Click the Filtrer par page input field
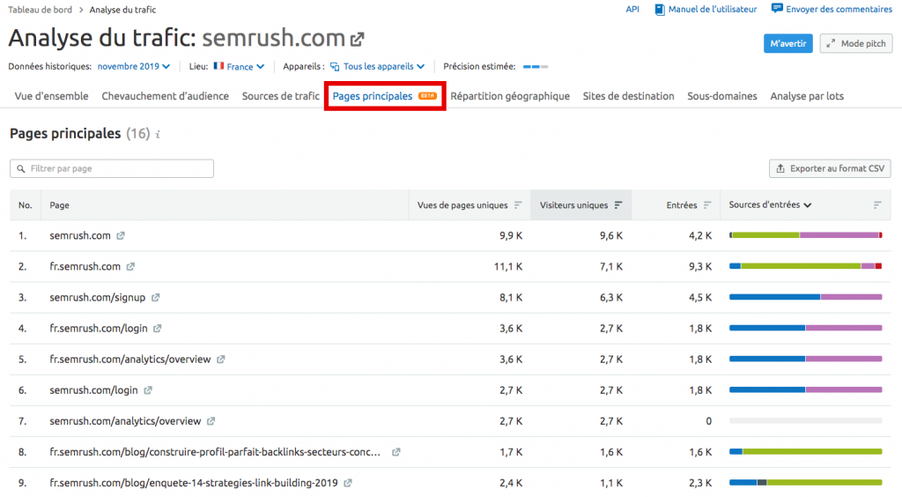The height and width of the screenshot is (497, 902). (x=112, y=168)
